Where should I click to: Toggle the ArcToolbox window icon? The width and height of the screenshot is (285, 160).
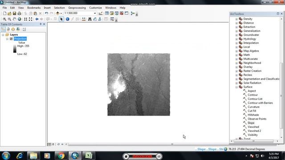pyautogui.click(x=122, y=13)
